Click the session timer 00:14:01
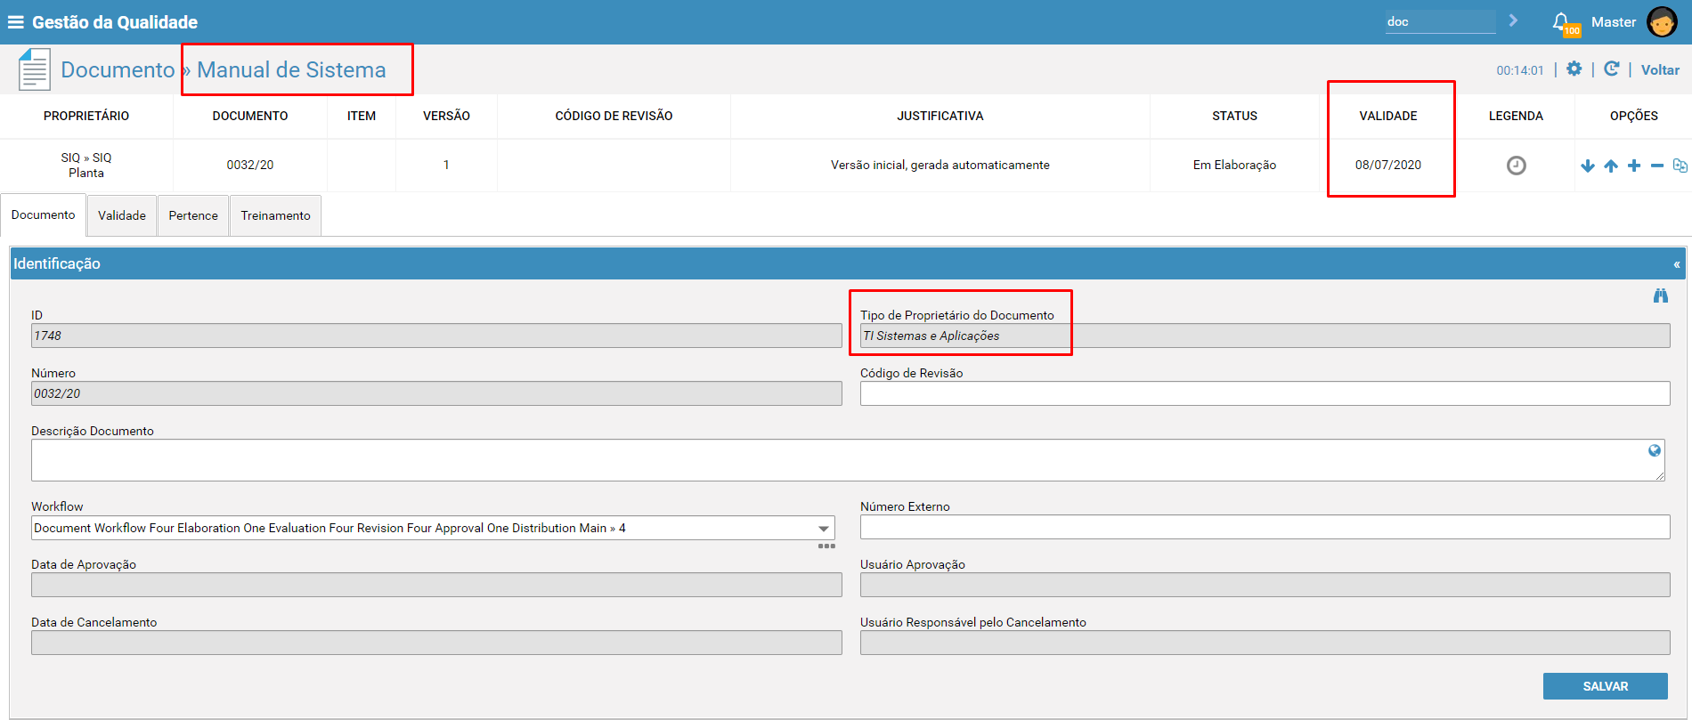The height and width of the screenshot is (720, 1692). [1519, 70]
